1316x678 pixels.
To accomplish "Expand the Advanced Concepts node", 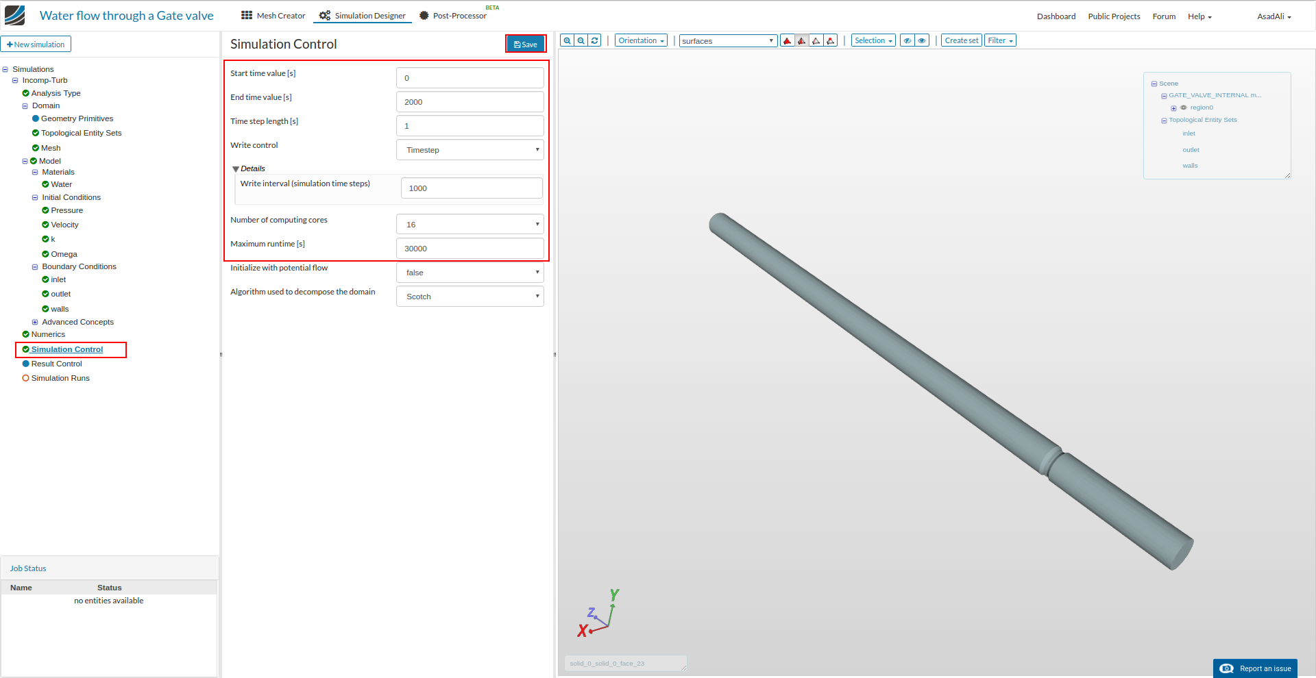I will pos(35,322).
